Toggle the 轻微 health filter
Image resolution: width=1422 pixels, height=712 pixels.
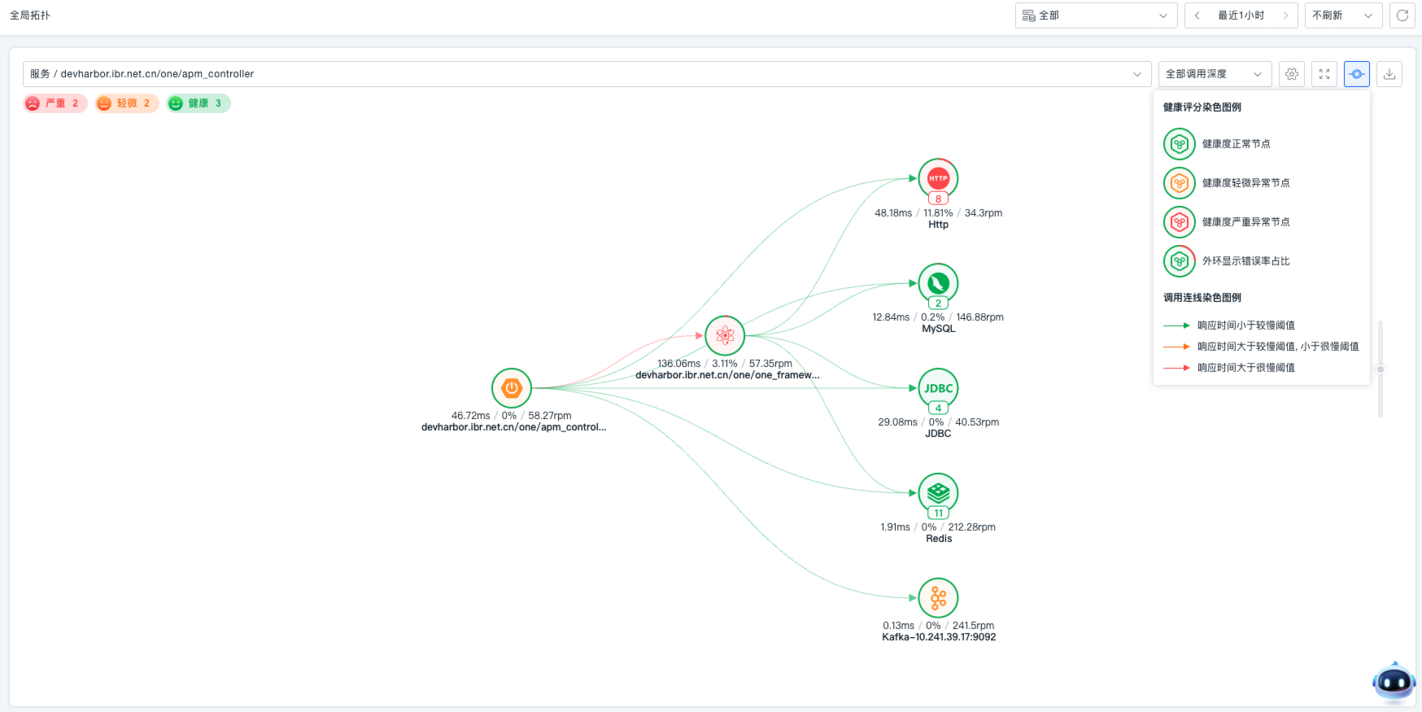coord(126,103)
